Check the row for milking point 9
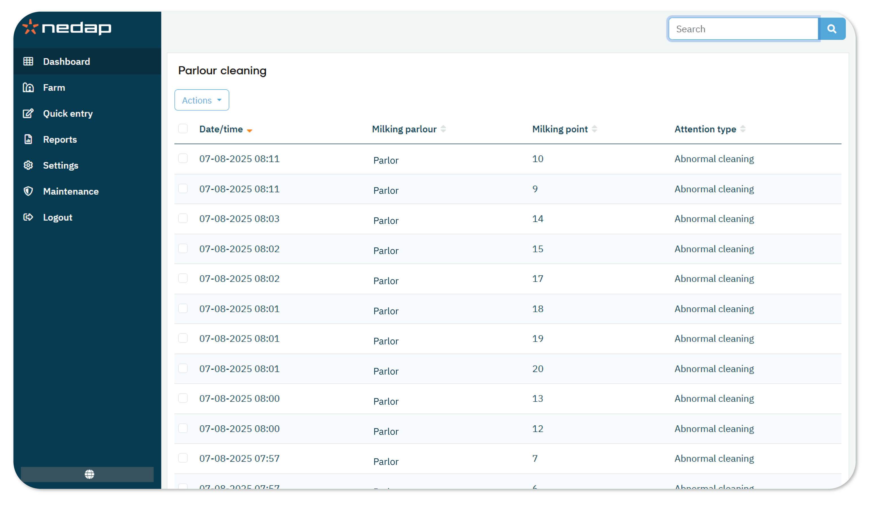 point(183,188)
